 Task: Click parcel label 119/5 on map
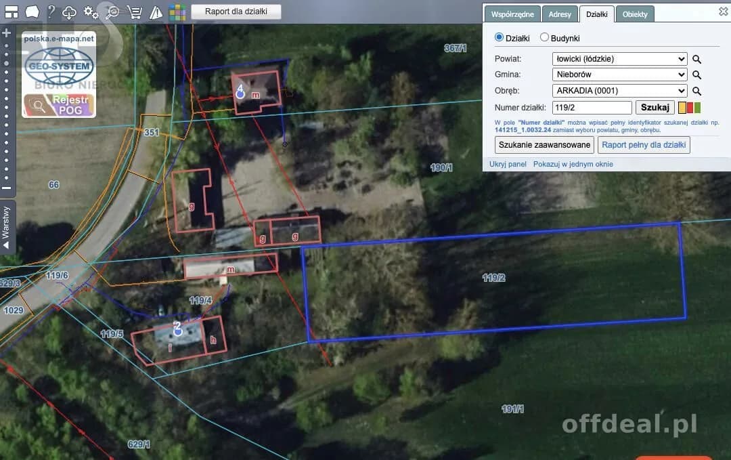(112, 334)
